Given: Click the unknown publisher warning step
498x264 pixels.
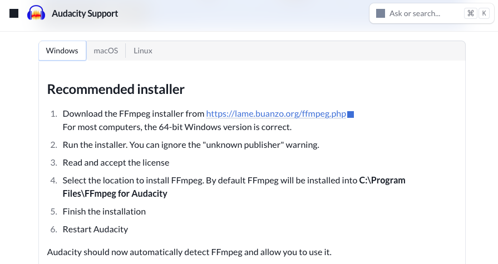Looking at the screenshot, I should point(191,145).
